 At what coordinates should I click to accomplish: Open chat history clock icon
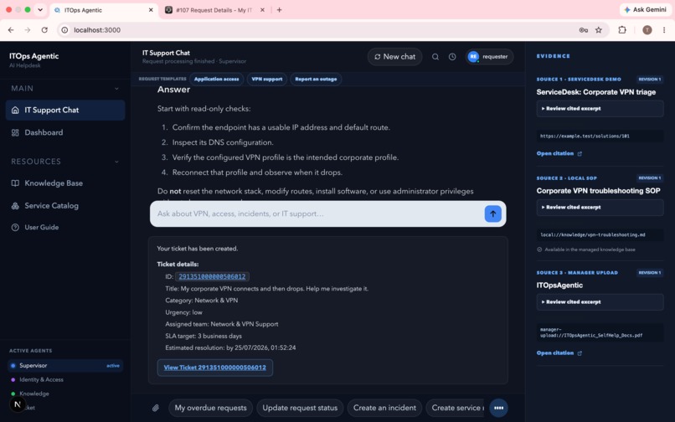tap(452, 57)
